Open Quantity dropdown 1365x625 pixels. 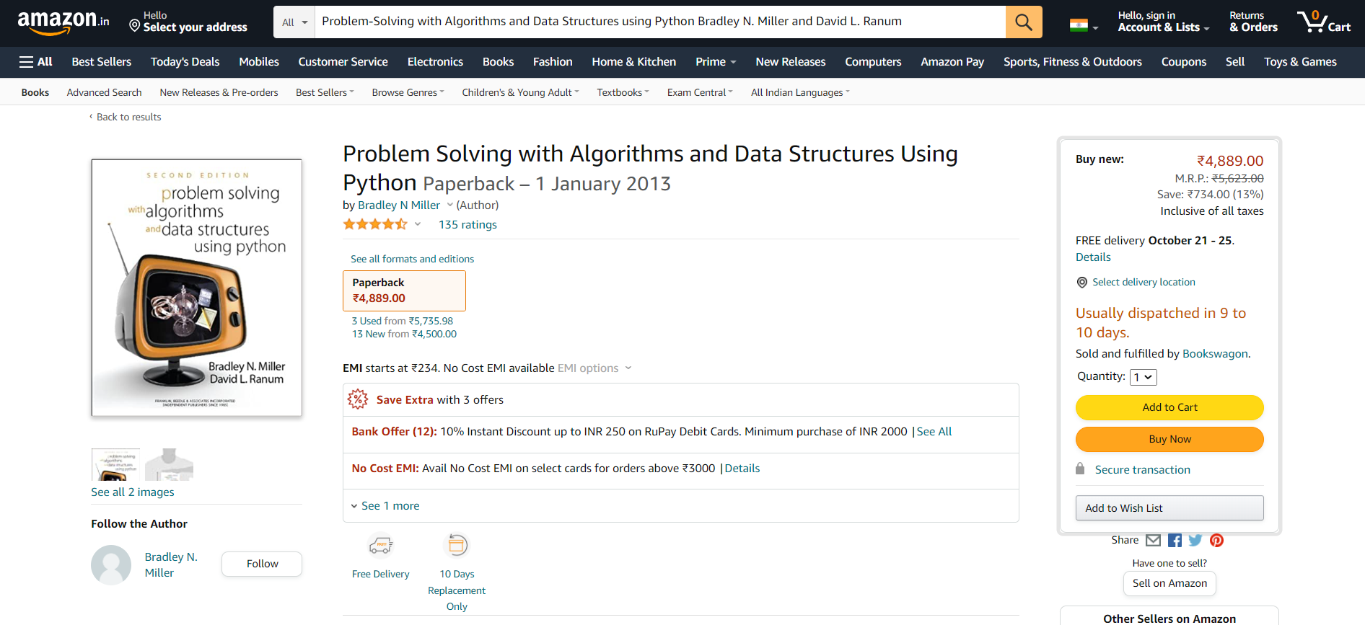point(1144,377)
